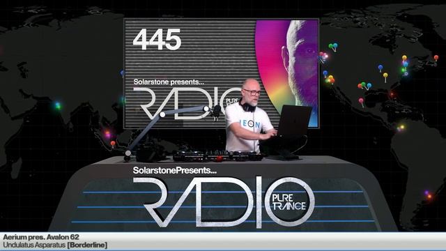Click the label name "[Borderline]"
Viewport: 446px width, 251px height.
point(87,245)
